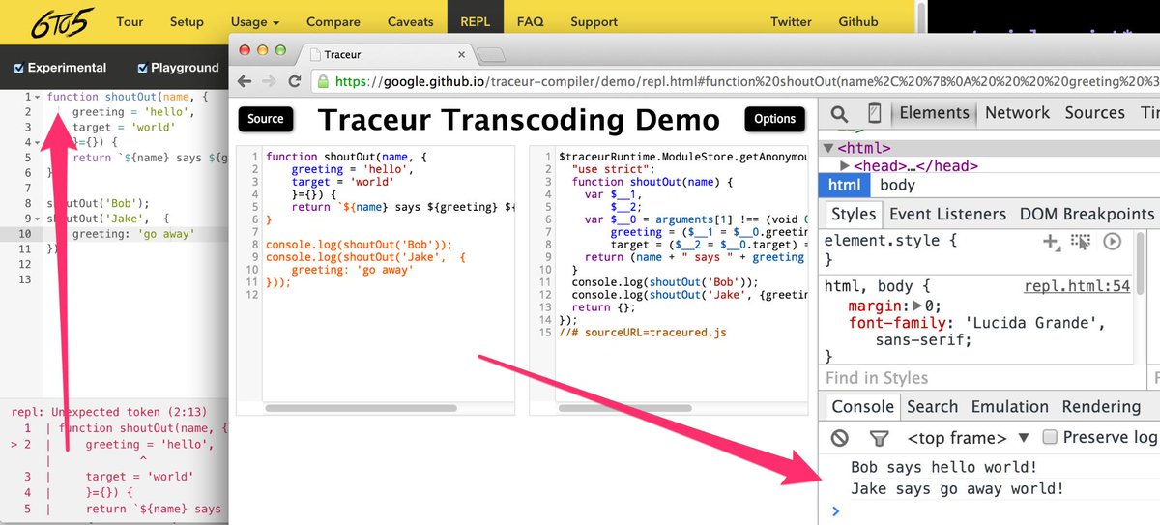Image resolution: width=1160 pixels, height=525 pixels.
Task: Click the DevTools search magnifier icon
Action: [x=839, y=113]
